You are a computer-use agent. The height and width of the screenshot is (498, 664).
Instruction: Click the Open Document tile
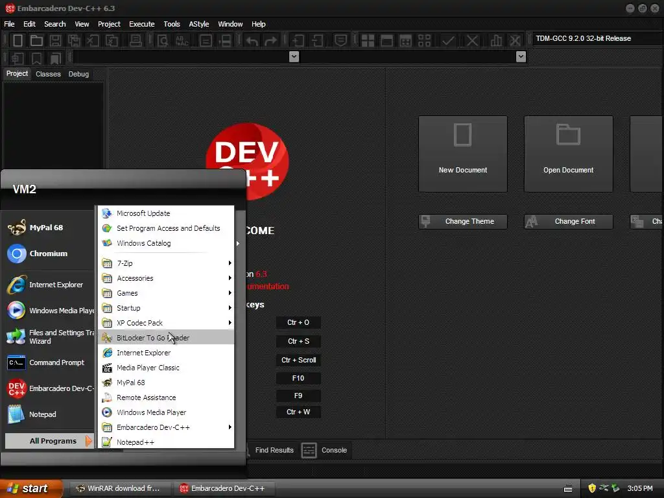568,154
